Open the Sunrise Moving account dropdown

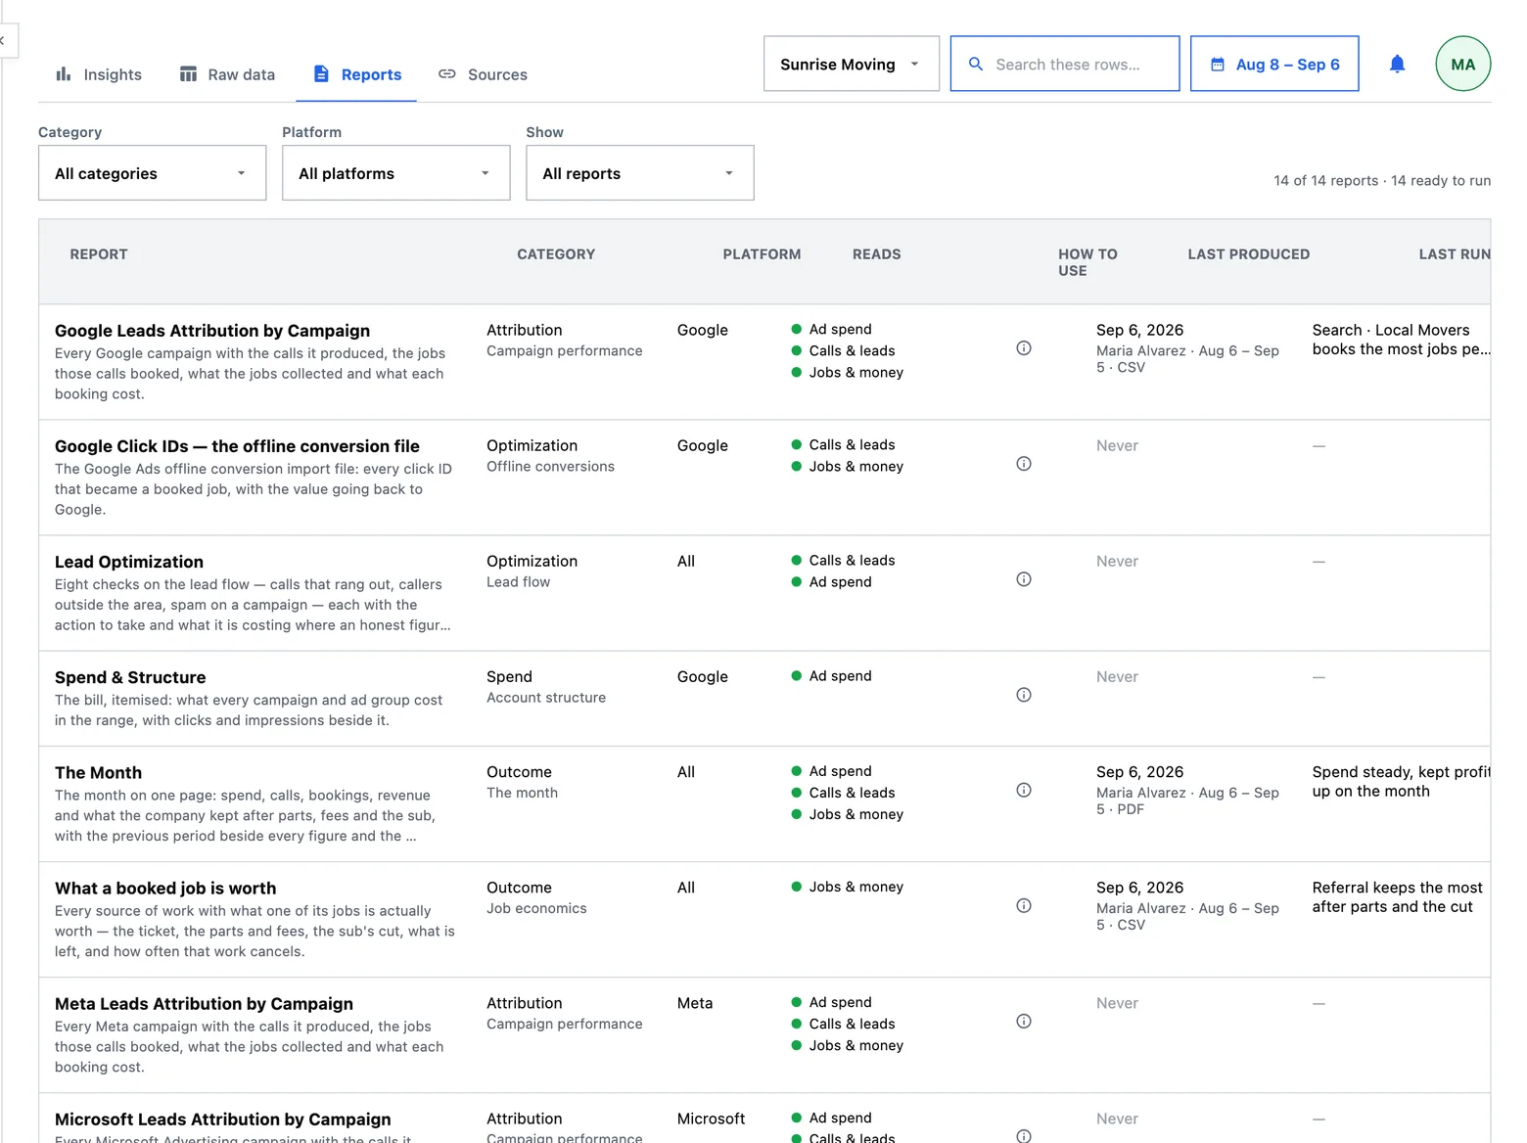pos(851,64)
